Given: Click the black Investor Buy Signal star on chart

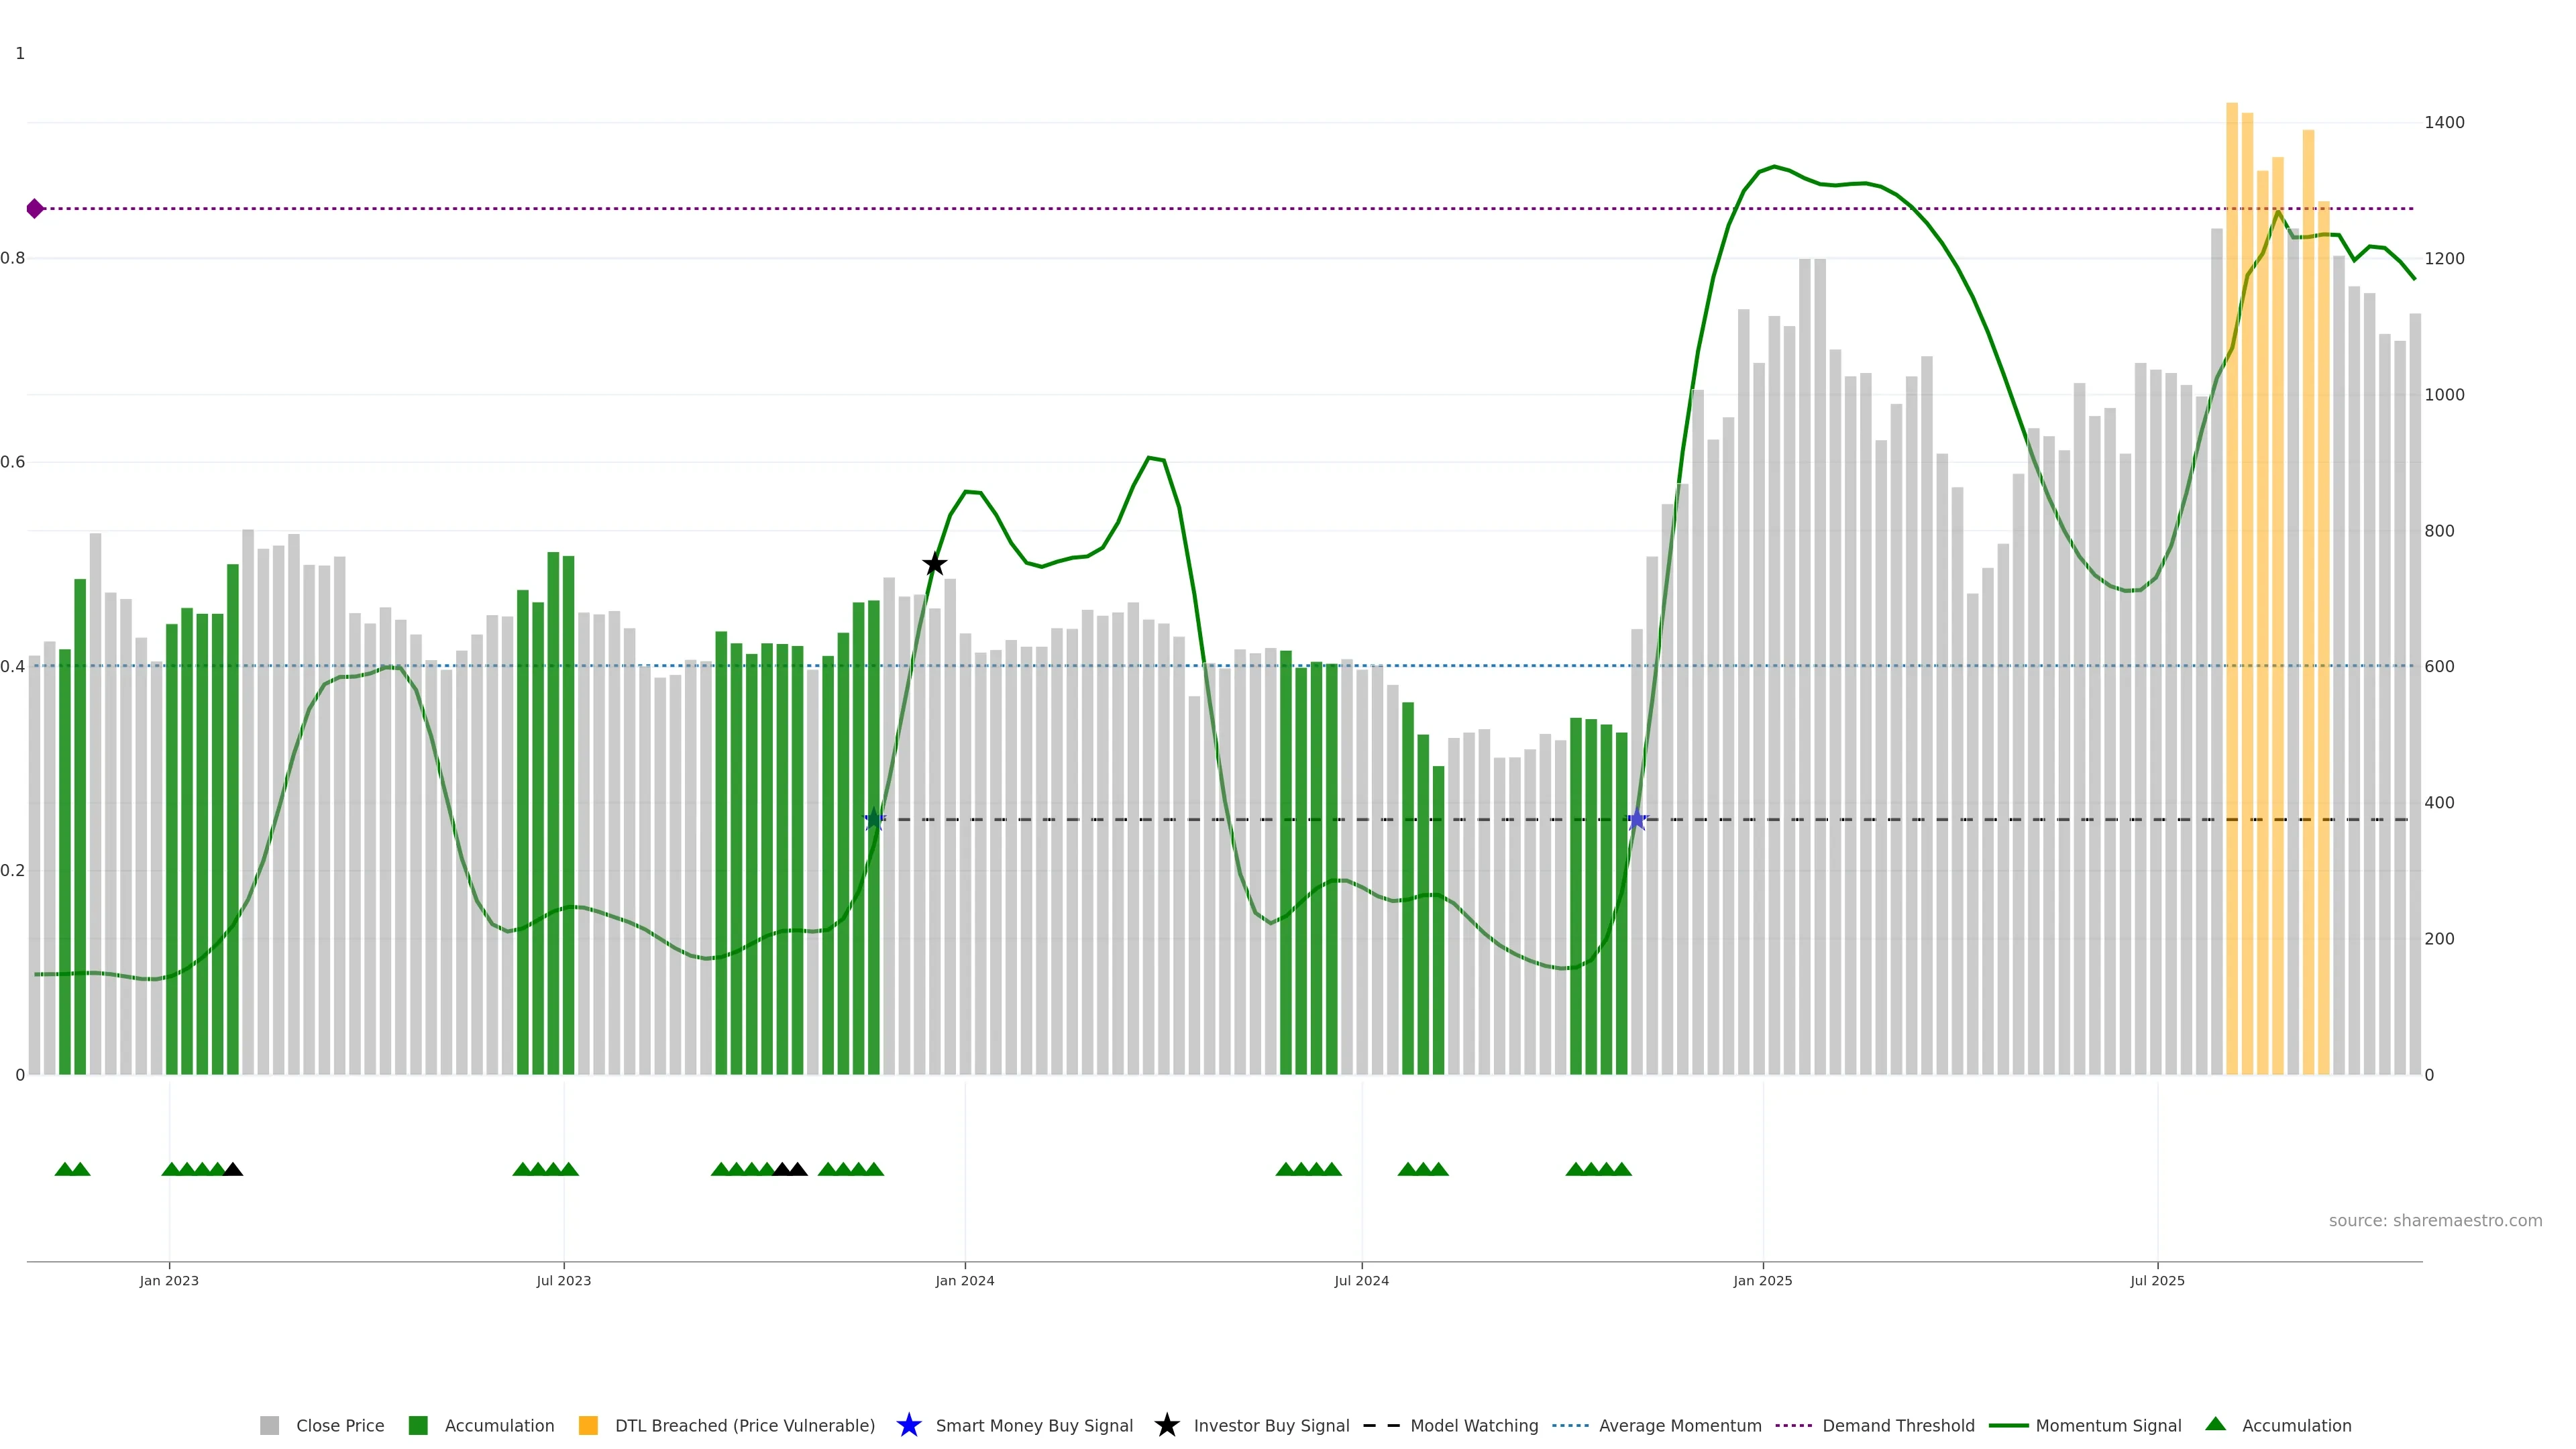Looking at the screenshot, I should (x=934, y=564).
